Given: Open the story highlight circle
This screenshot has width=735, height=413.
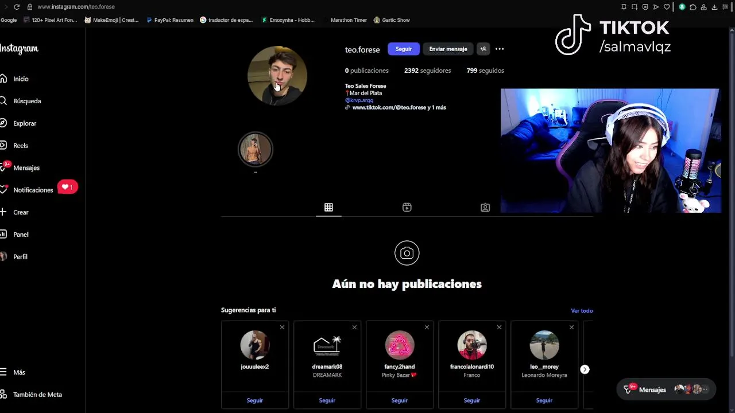Looking at the screenshot, I should (x=256, y=149).
